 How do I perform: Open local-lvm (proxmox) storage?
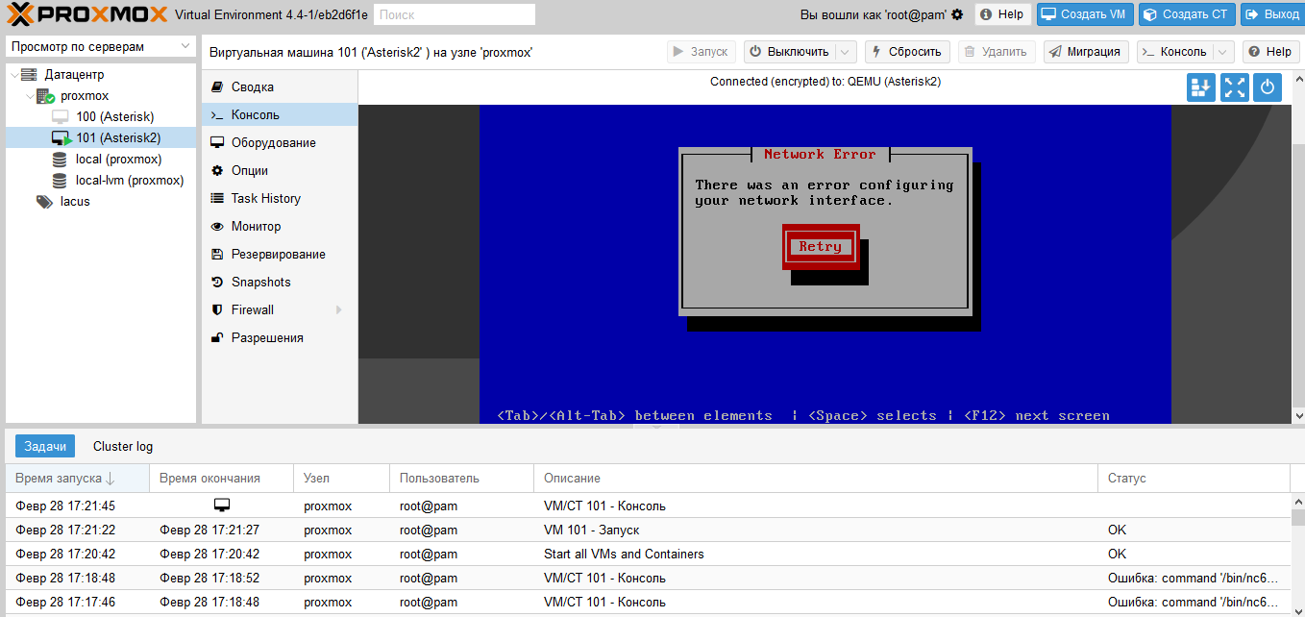(x=129, y=180)
